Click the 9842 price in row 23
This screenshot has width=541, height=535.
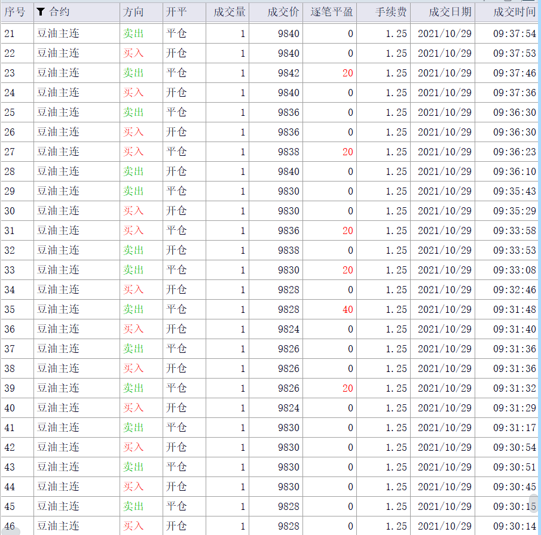point(289,73)
